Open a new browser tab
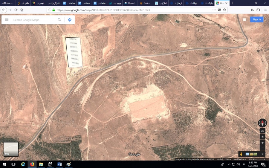Screen dimensions: 269x168 [233, 3]
